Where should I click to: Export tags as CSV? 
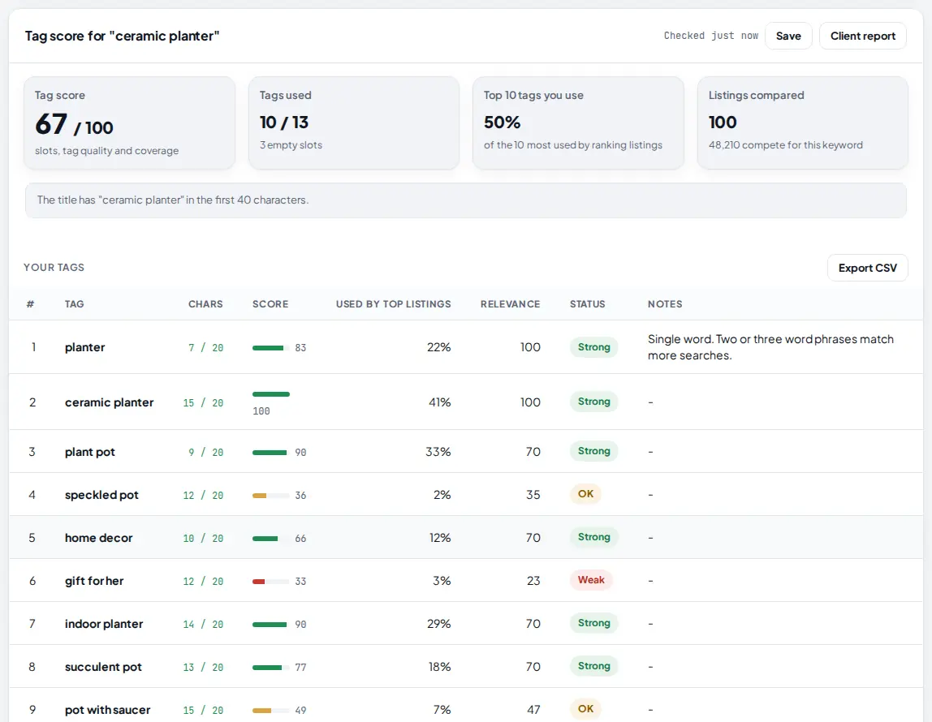point(867,268)
